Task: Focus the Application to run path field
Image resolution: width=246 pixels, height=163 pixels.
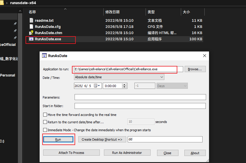Action: click(128, 69)
